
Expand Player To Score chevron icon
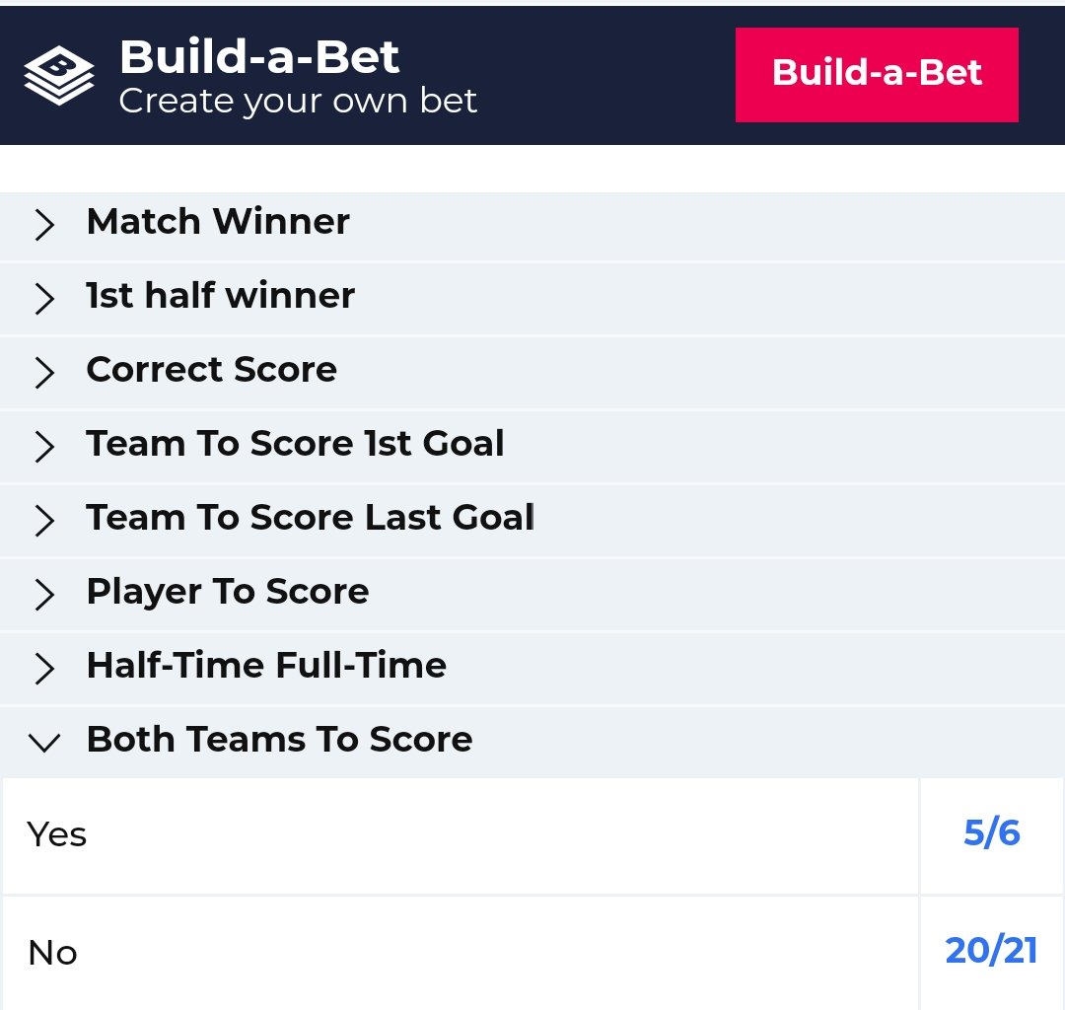[x=44, y=595]
